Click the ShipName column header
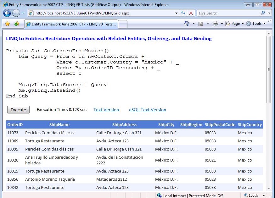275x198 pixels. (x=59, y=124)
